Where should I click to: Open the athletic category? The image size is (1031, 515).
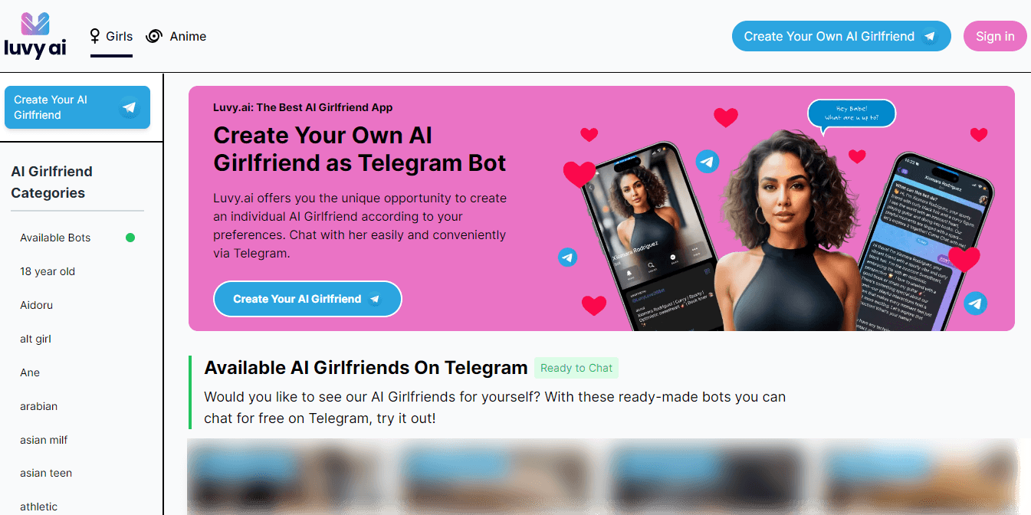click(x=38, y=507)
